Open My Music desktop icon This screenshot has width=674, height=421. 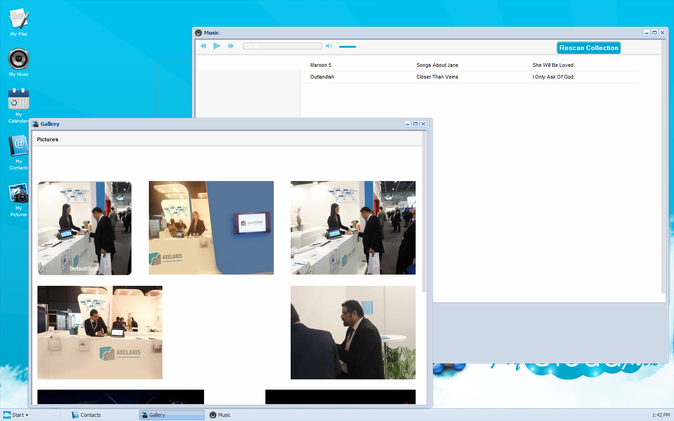click(19, 62)
